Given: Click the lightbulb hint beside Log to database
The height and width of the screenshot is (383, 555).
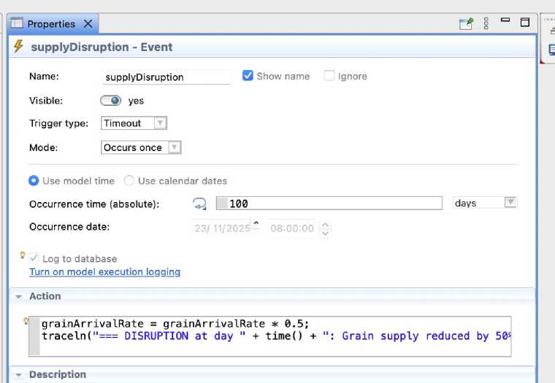Looking at the screenshot, I should 23,255.
